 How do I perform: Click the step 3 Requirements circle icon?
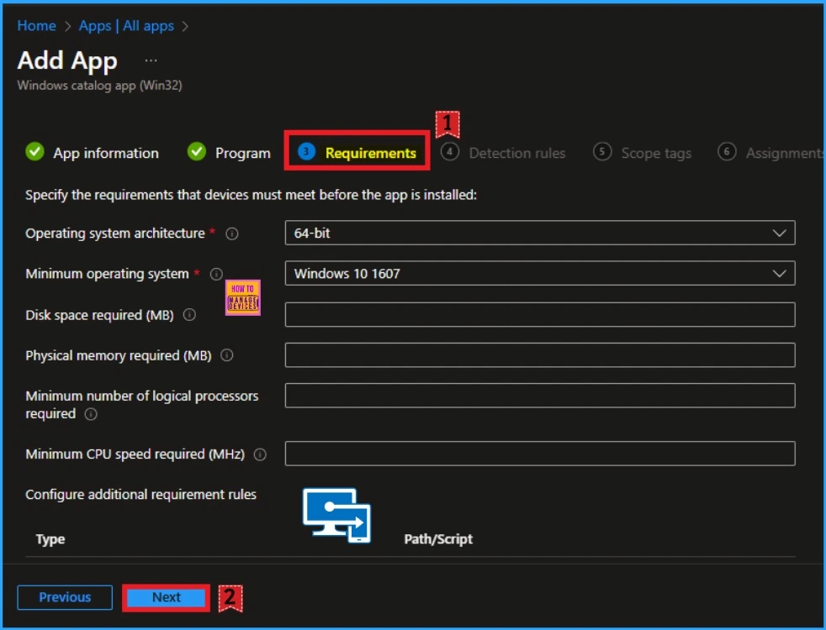[306, 152]
